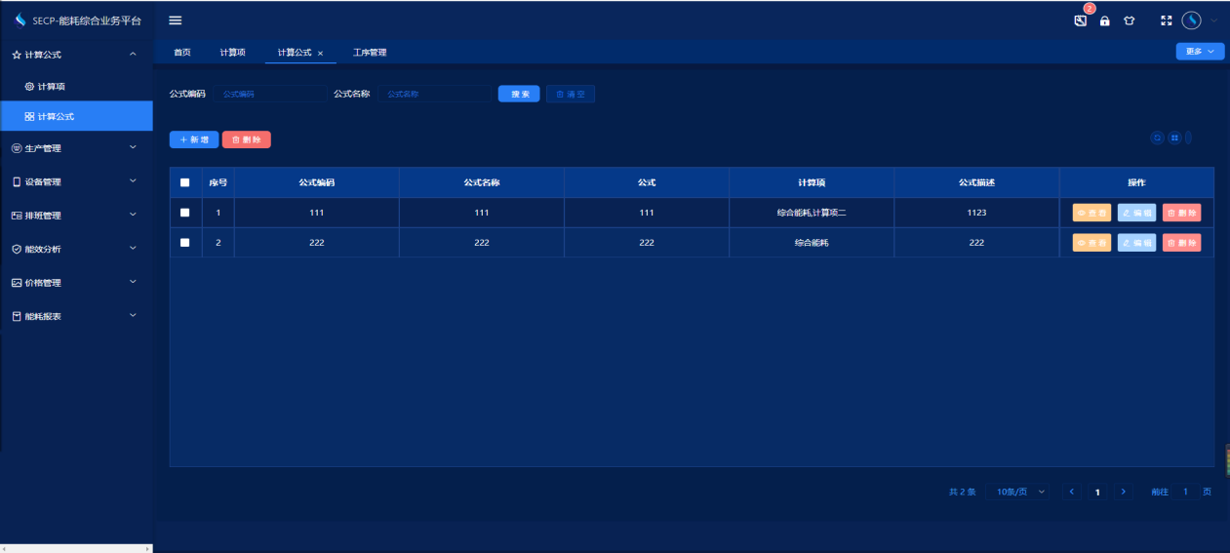Viewport: 1230px width, 553px height.
Task: Open the 10条/页 page size dropdown
Action: pos(1020,493)
